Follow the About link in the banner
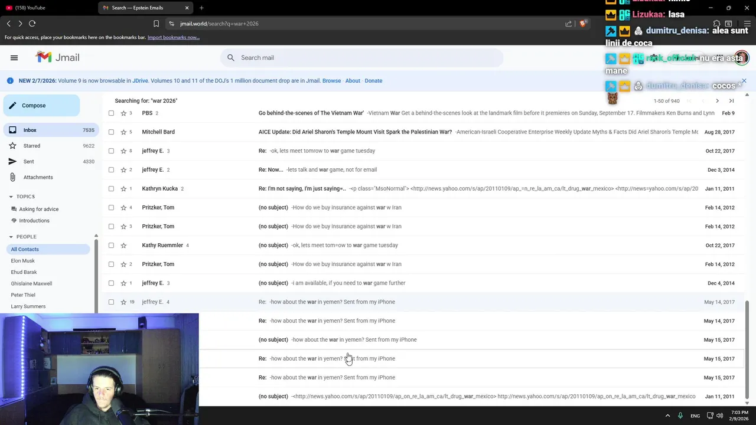The image size is (756, 425). coord(353,81)
